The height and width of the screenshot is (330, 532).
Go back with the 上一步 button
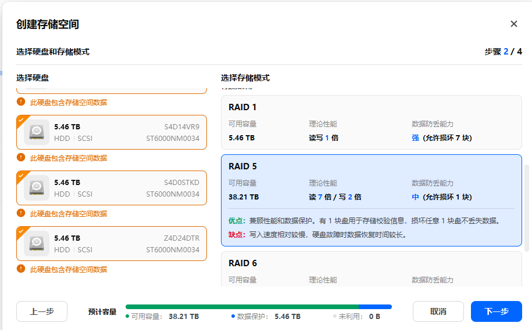coord(42,311)
